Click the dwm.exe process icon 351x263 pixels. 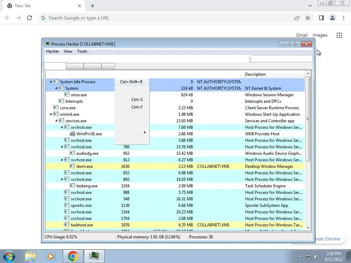click(x=72, y=166)
